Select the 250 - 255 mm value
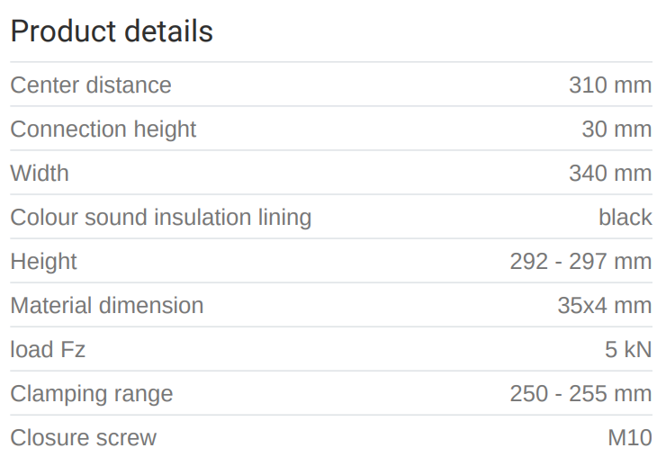Screen dimensions: 666x457 coord(580,394)
